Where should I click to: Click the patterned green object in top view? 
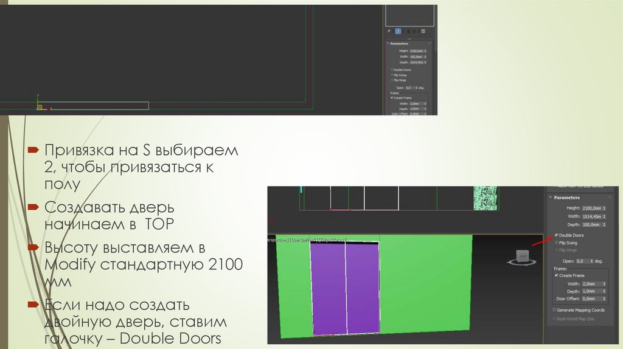tap(485, 198)
